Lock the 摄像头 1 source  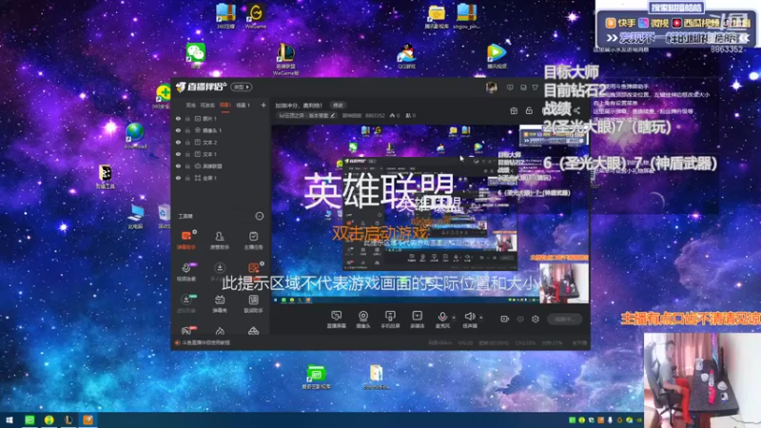[187, 130]
